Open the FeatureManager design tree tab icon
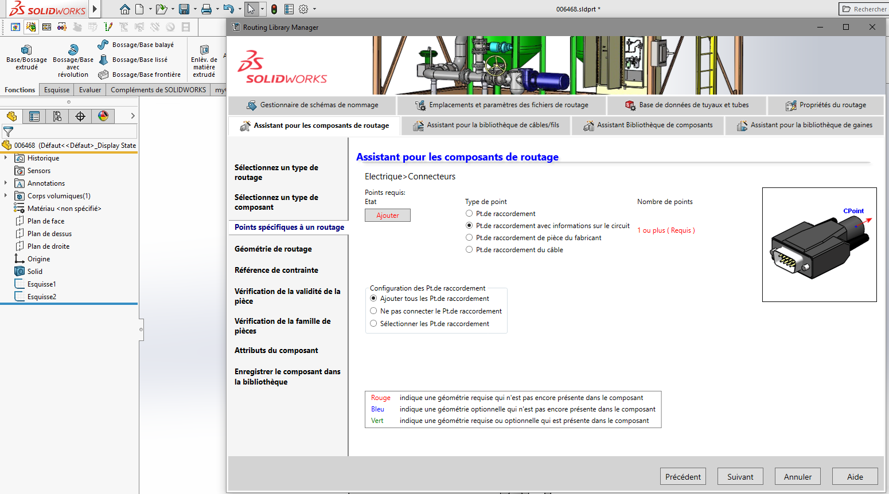This screenshot has width=889, height=494. coord(11,116)
